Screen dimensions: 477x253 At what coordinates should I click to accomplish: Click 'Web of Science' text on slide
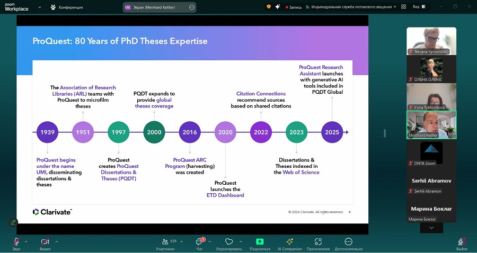click(x=301, y=172)
